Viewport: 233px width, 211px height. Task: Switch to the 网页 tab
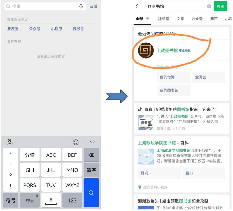(214, 19)
